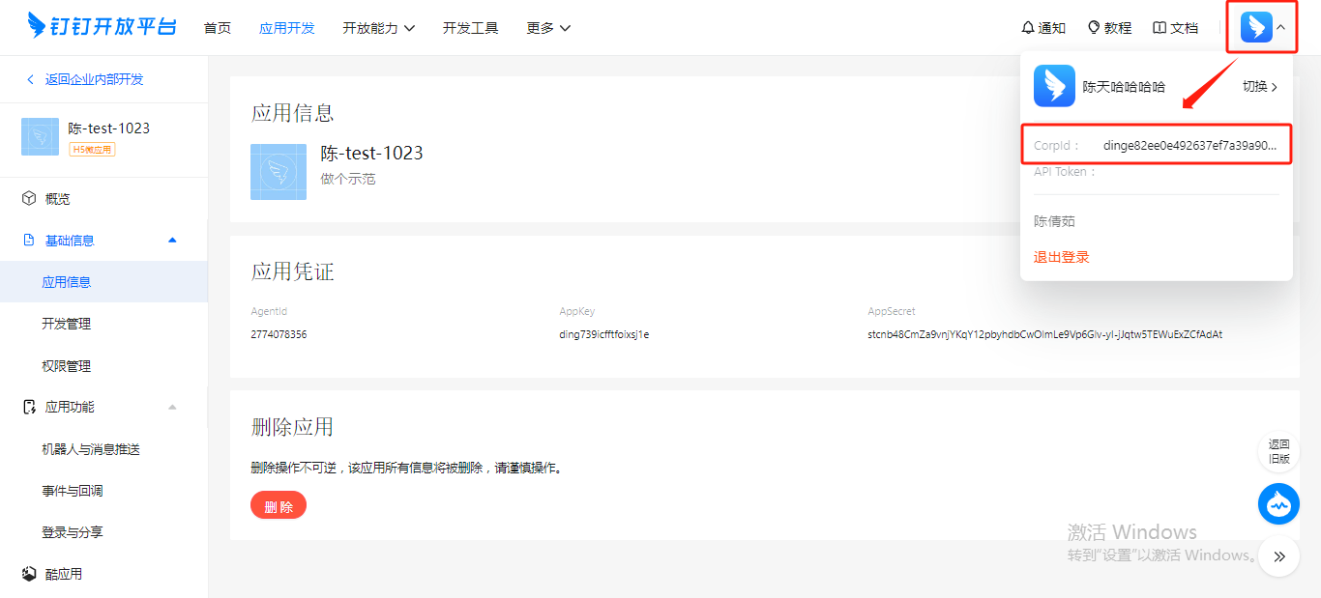
Task: Click the red 删除 button
Action: pyautogui.click(x=279, y=506)
